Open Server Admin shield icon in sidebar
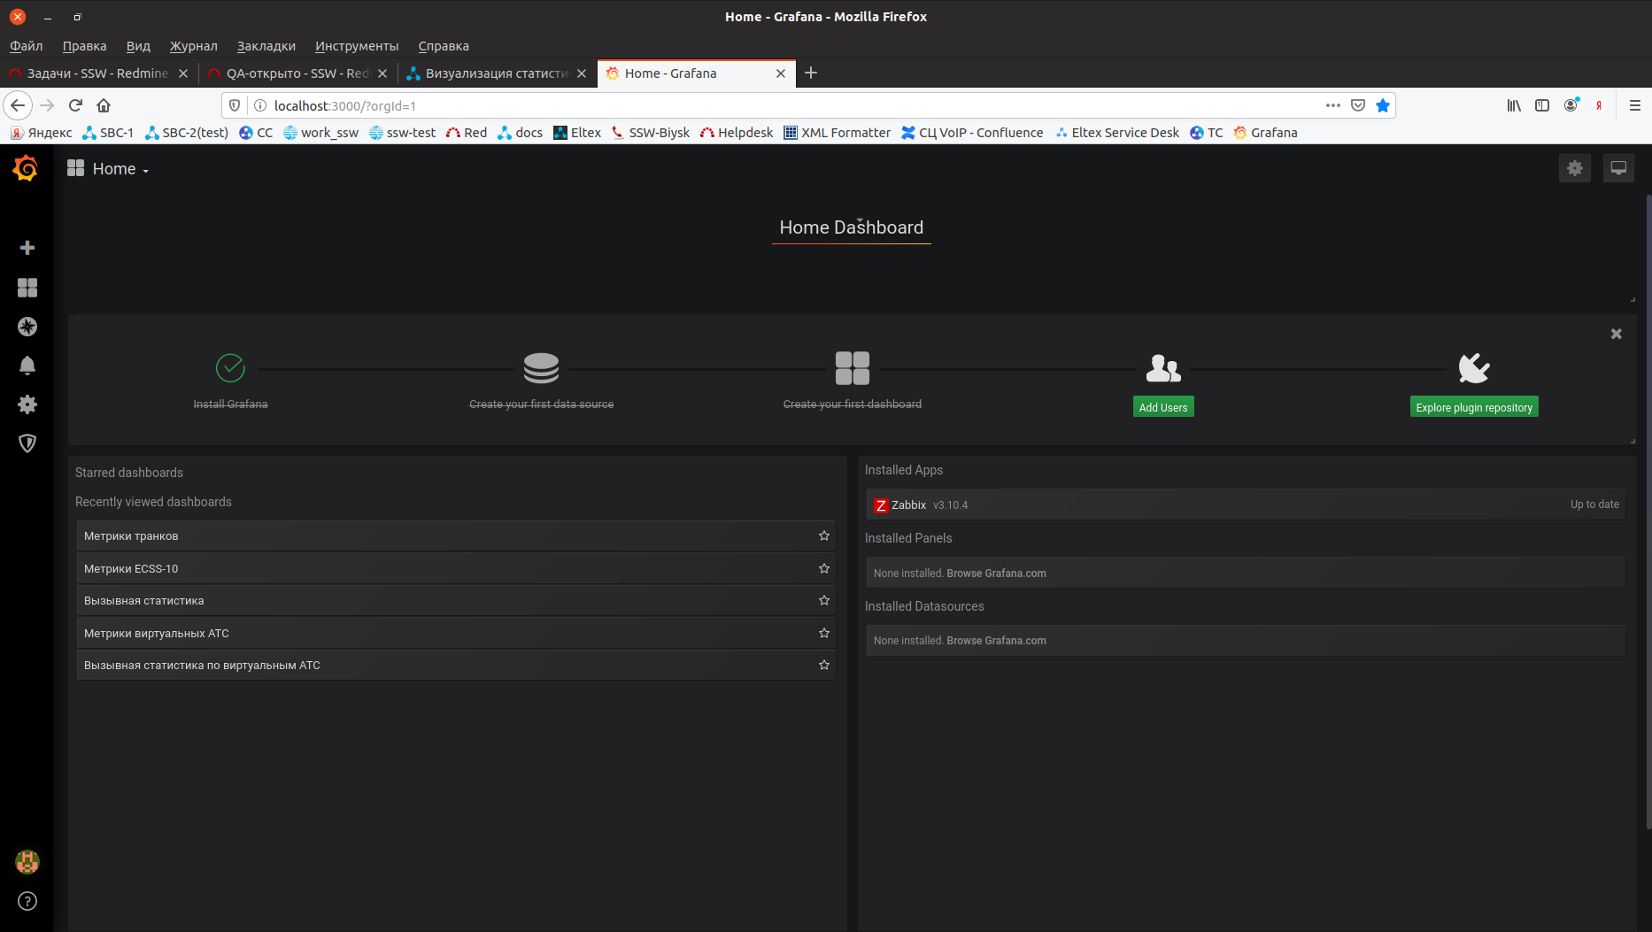 27,443
